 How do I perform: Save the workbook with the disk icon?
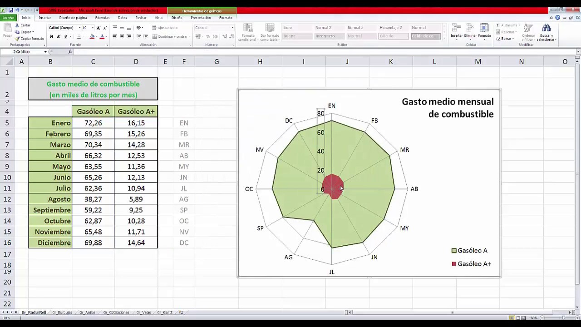10,10
